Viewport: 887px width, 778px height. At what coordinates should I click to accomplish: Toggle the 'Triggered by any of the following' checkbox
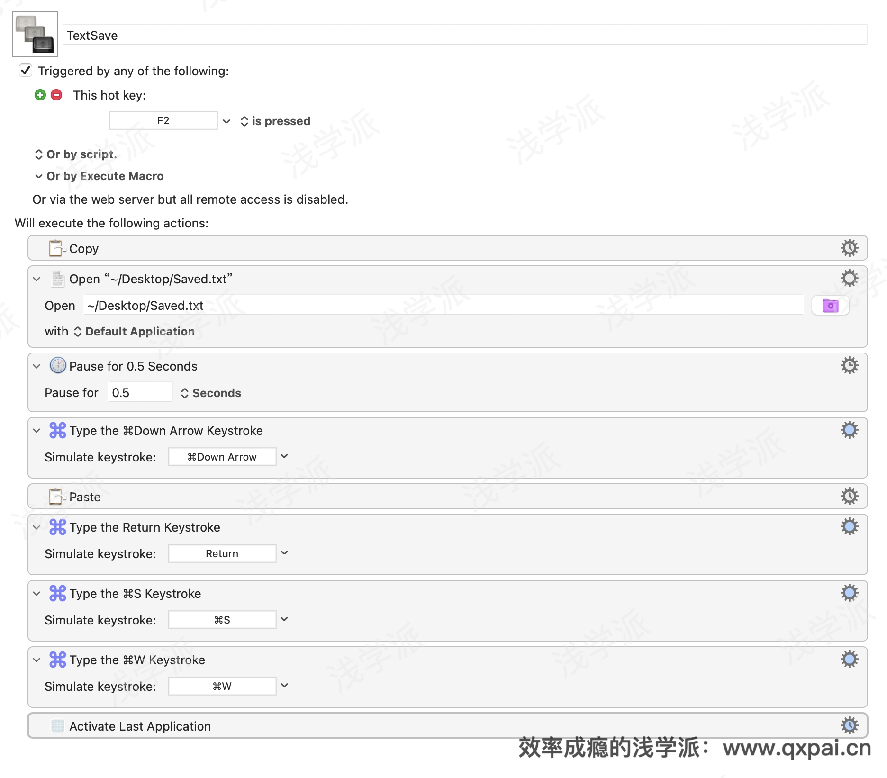point(26,71)
